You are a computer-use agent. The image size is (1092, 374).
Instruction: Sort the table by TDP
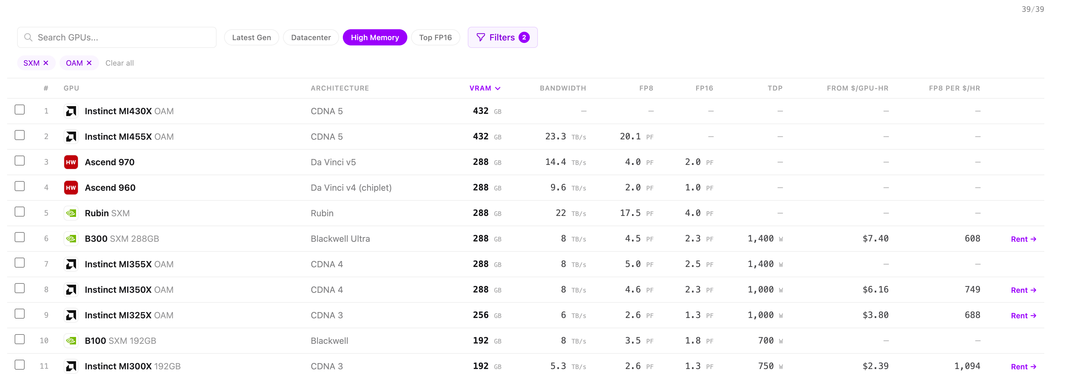[x=775, y=88]
